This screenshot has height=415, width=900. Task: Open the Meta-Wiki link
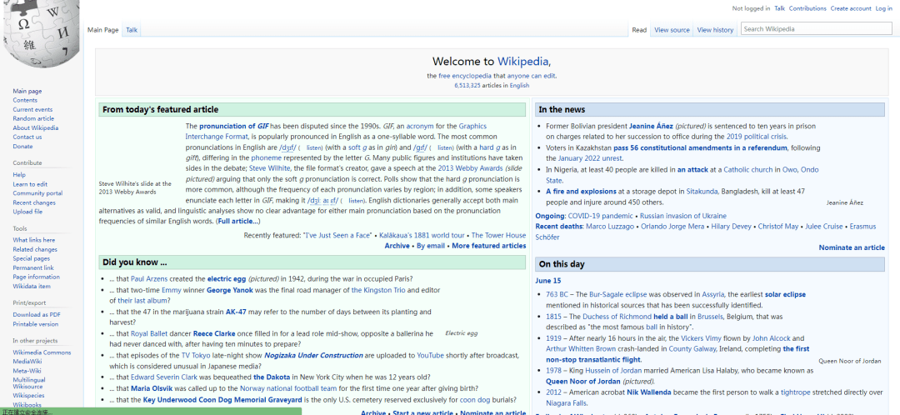click(x=27, y=372)
